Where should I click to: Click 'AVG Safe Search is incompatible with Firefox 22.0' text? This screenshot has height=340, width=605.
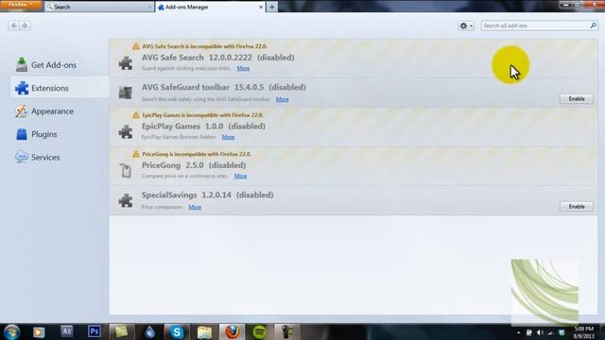coord(204,46)
